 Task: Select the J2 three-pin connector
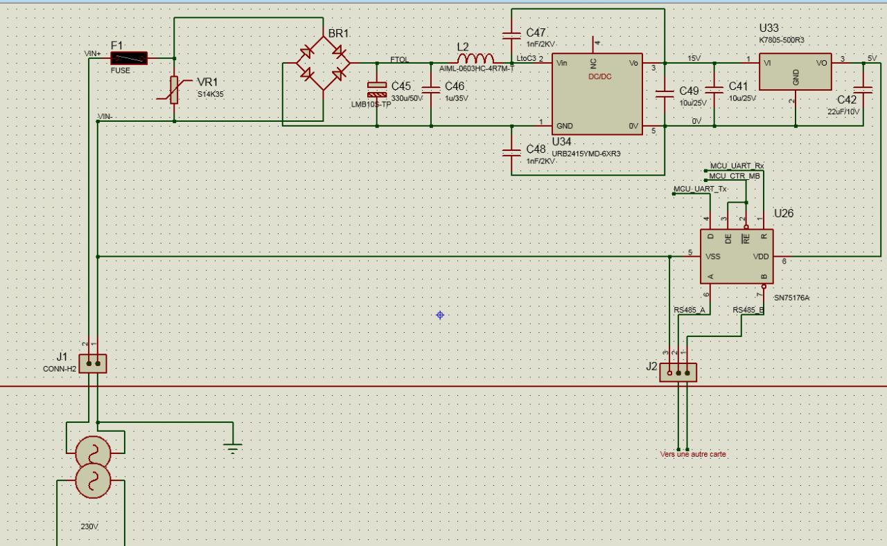click(x=678, y=372)
